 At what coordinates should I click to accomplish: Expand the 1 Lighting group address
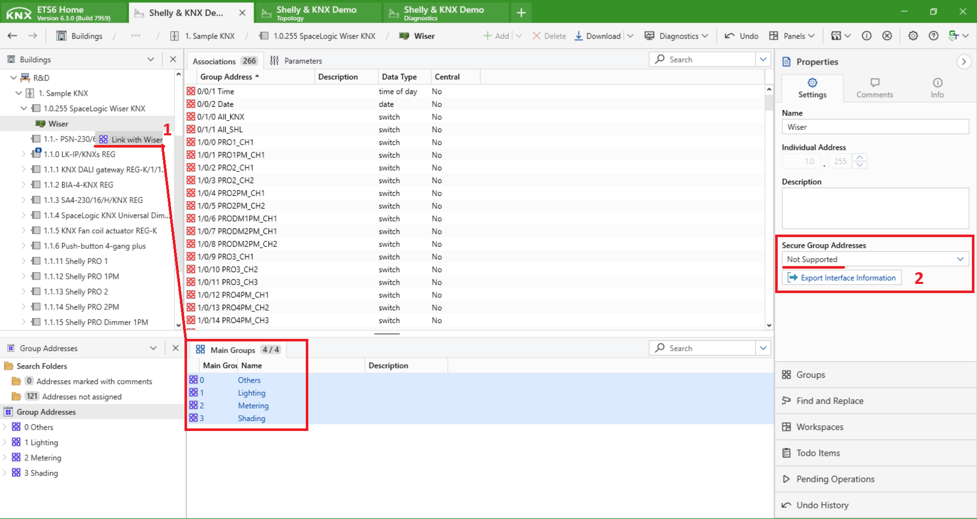5,442
